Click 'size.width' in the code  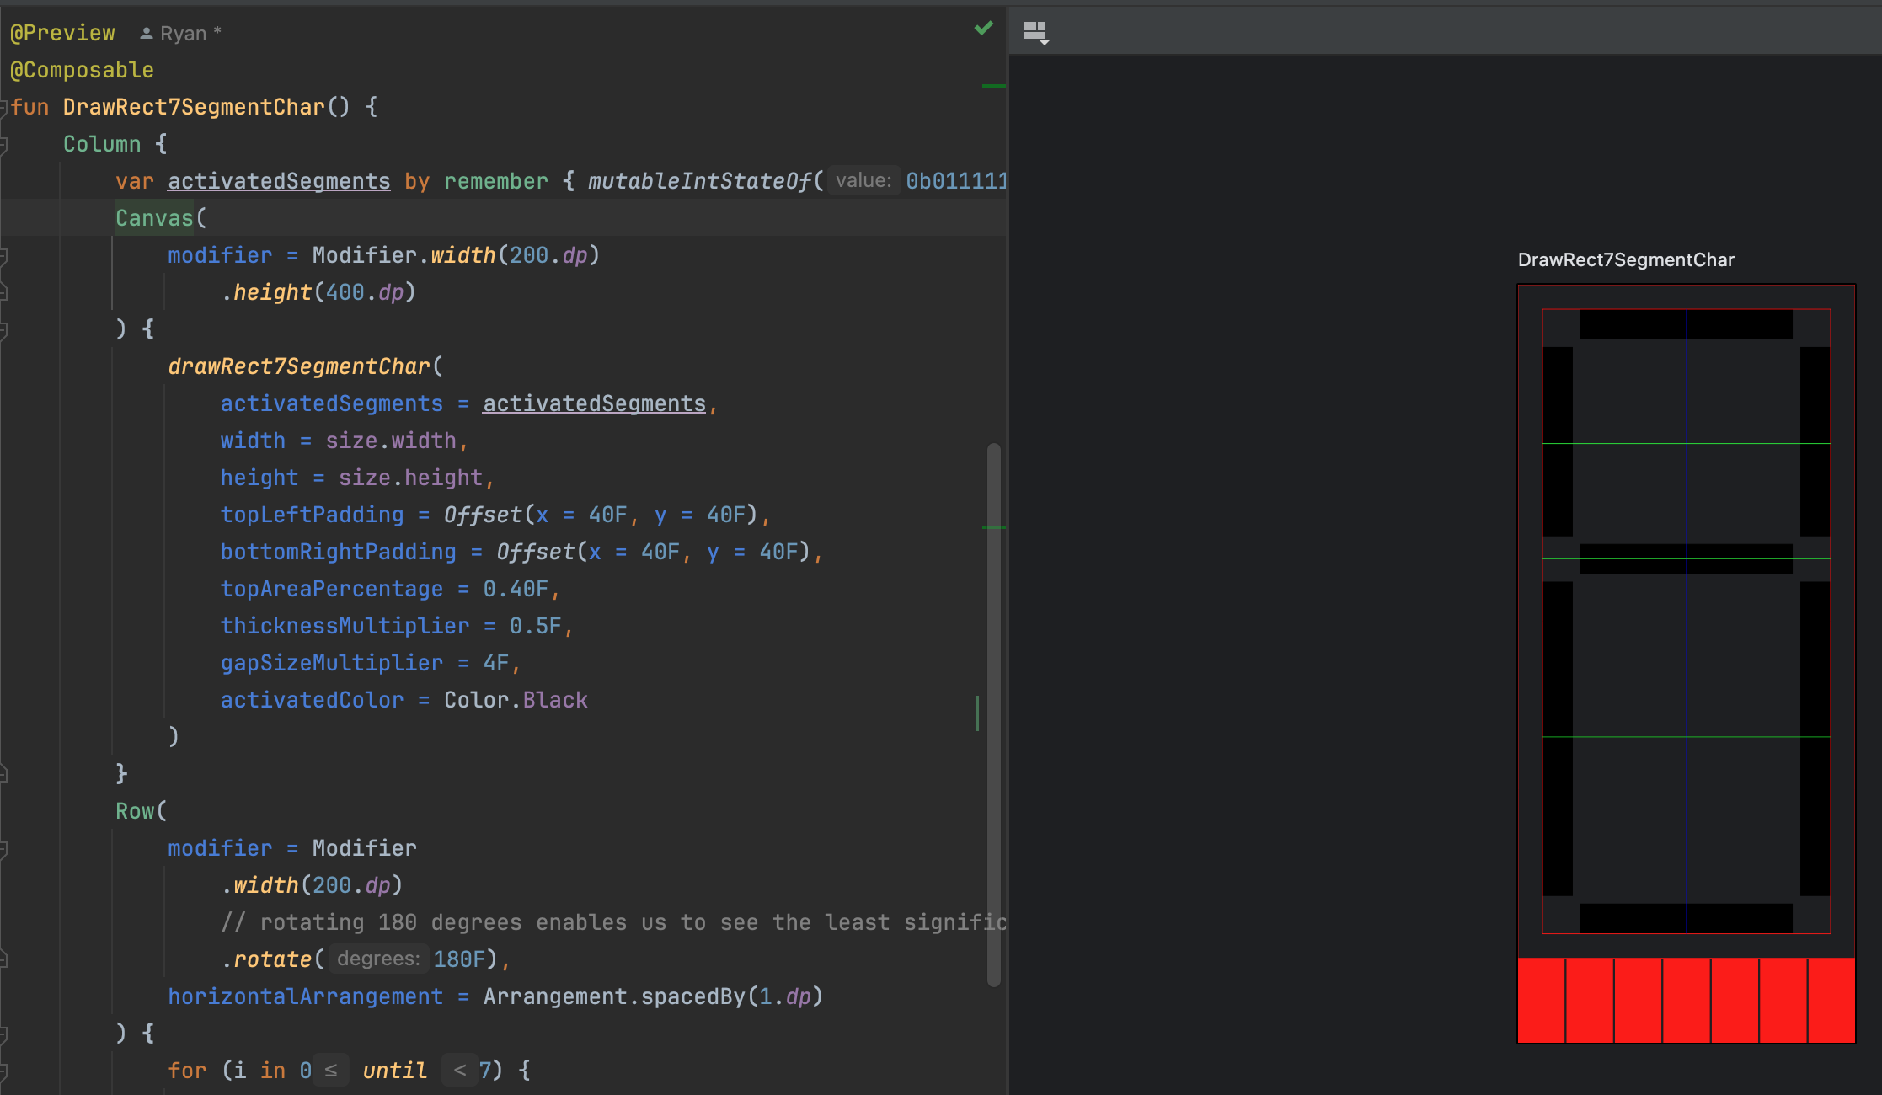tap(391, 441)
